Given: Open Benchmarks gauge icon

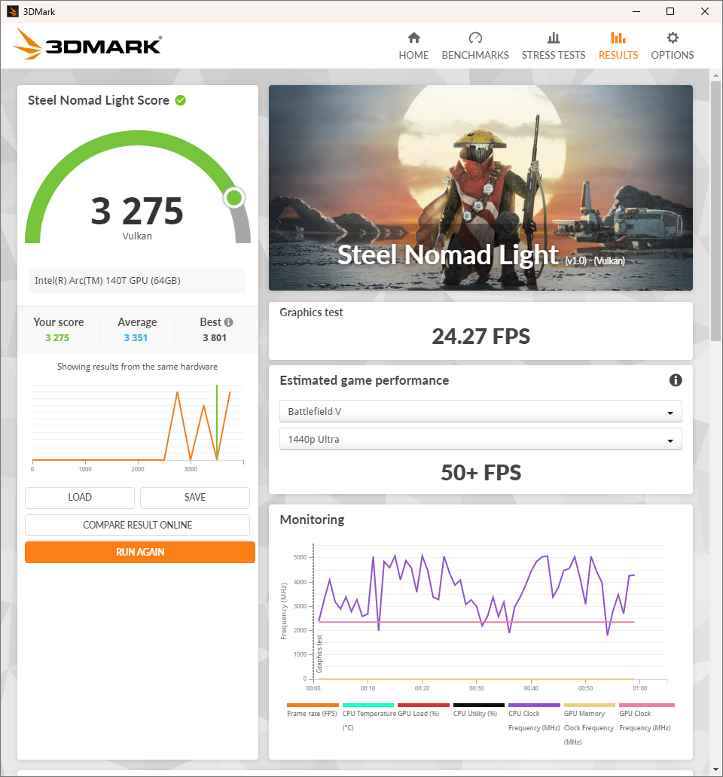Looking at the screenshot, I should [x=475, y=38].
